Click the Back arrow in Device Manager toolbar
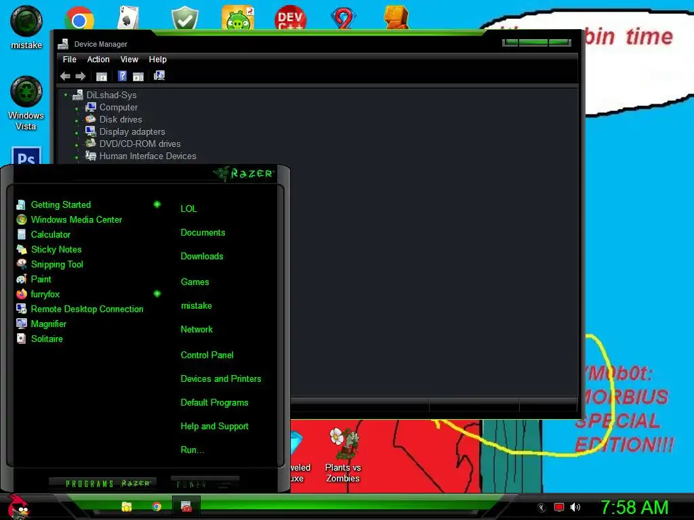The image size is (694, 520). pos(65,76)
